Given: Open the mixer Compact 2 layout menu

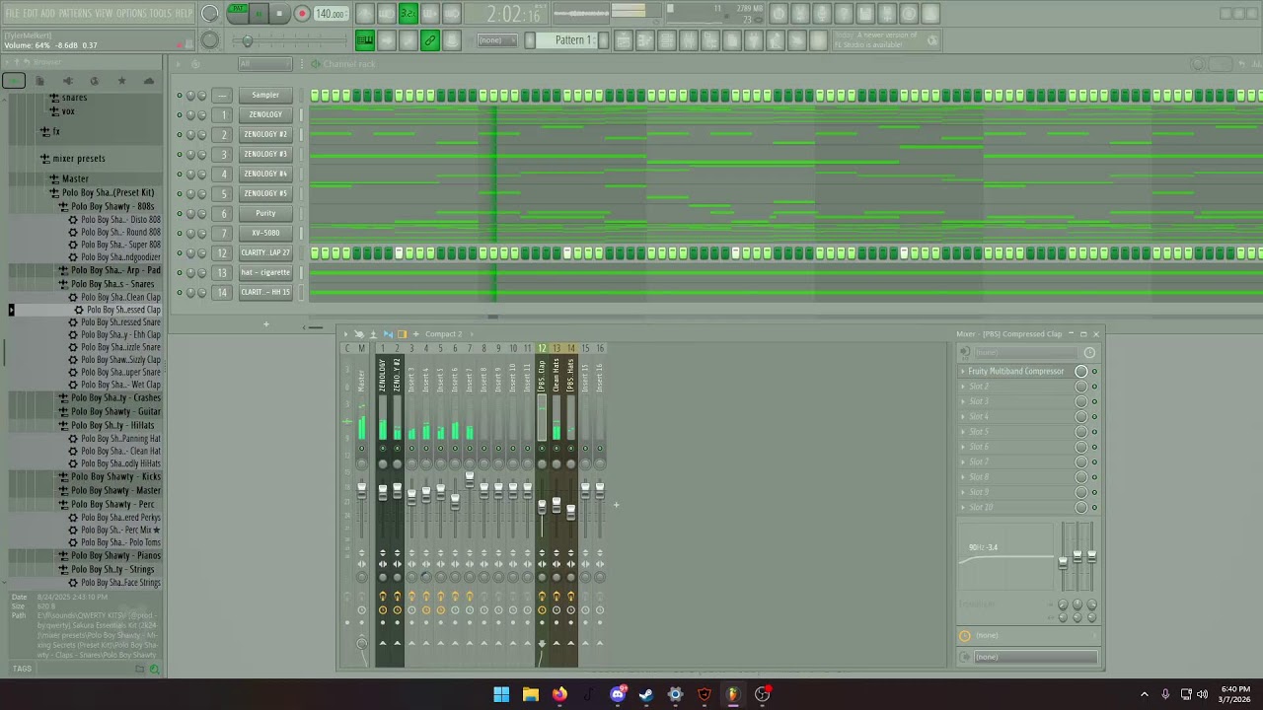Looking at the screenshot, I should 444,334.
